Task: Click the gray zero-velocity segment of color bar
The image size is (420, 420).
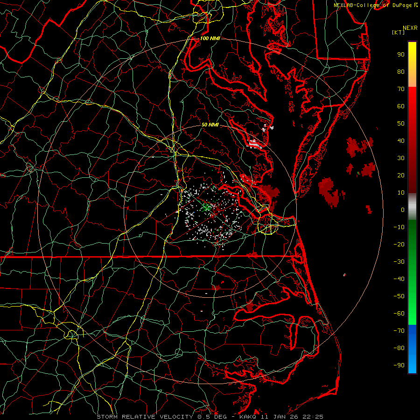Action: [412, 206]
